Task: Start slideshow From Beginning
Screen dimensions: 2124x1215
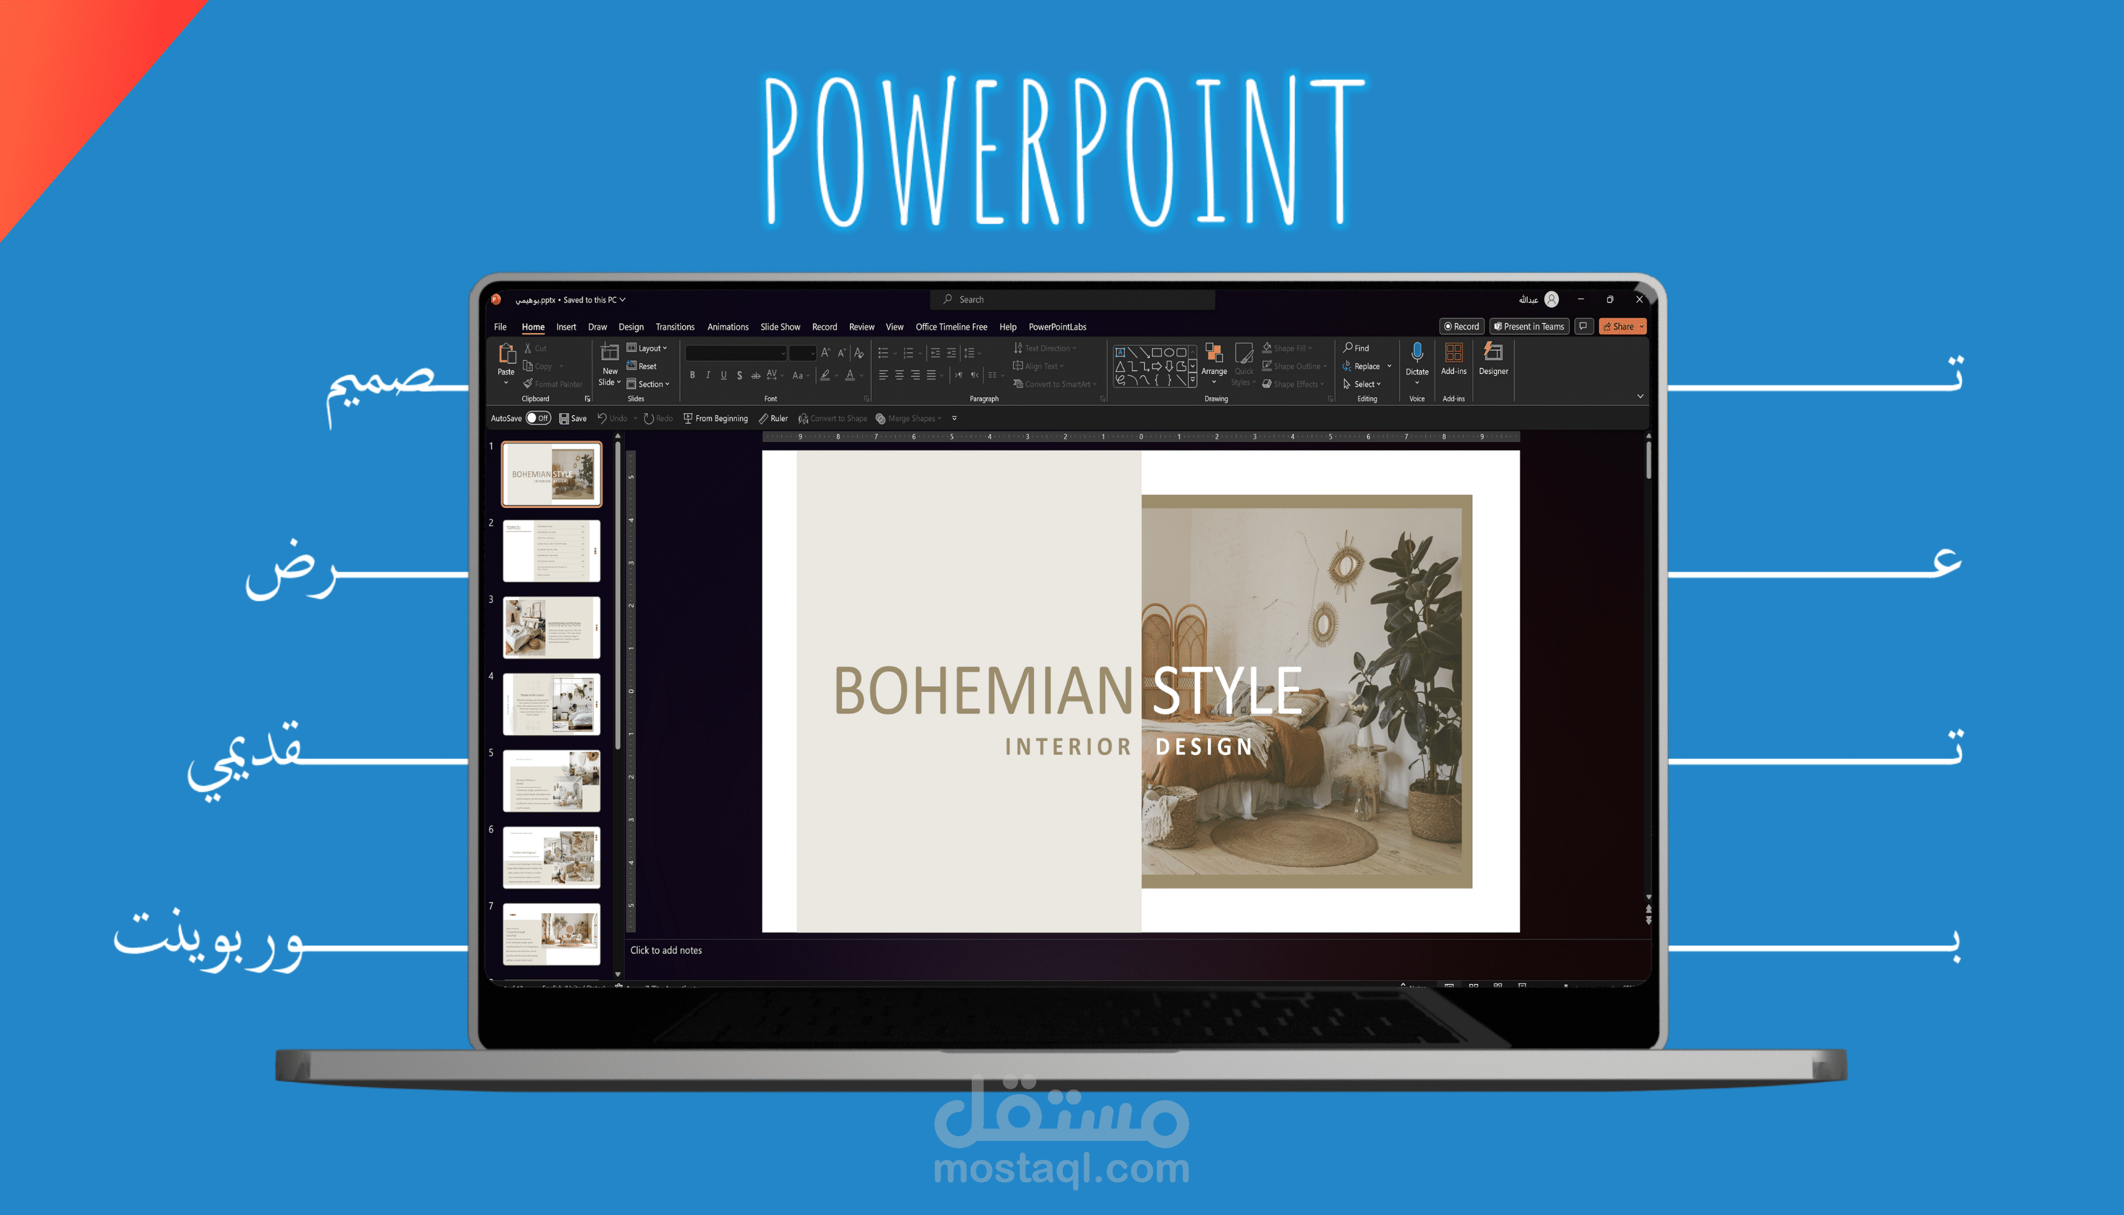Action: click(715, 419)
